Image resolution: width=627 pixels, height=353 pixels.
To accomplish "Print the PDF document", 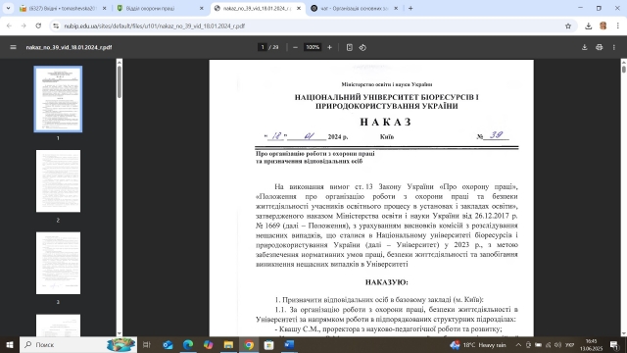I will tap(599, 47).
